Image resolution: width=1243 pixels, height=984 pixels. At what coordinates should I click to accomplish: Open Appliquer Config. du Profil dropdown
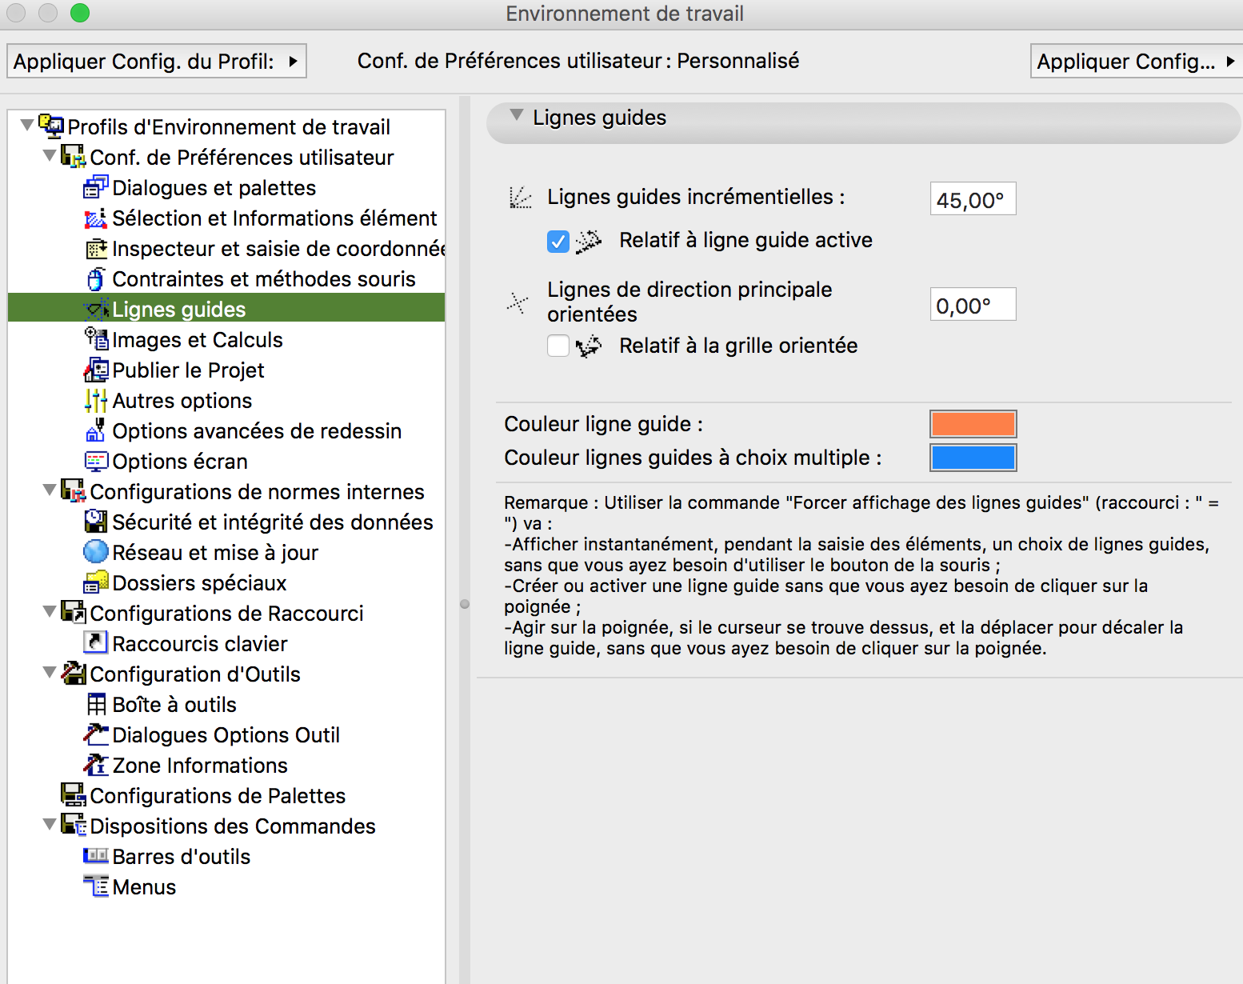[157, 62]
